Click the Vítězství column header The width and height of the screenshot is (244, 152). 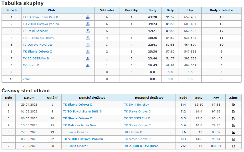(x=107, y=10)
